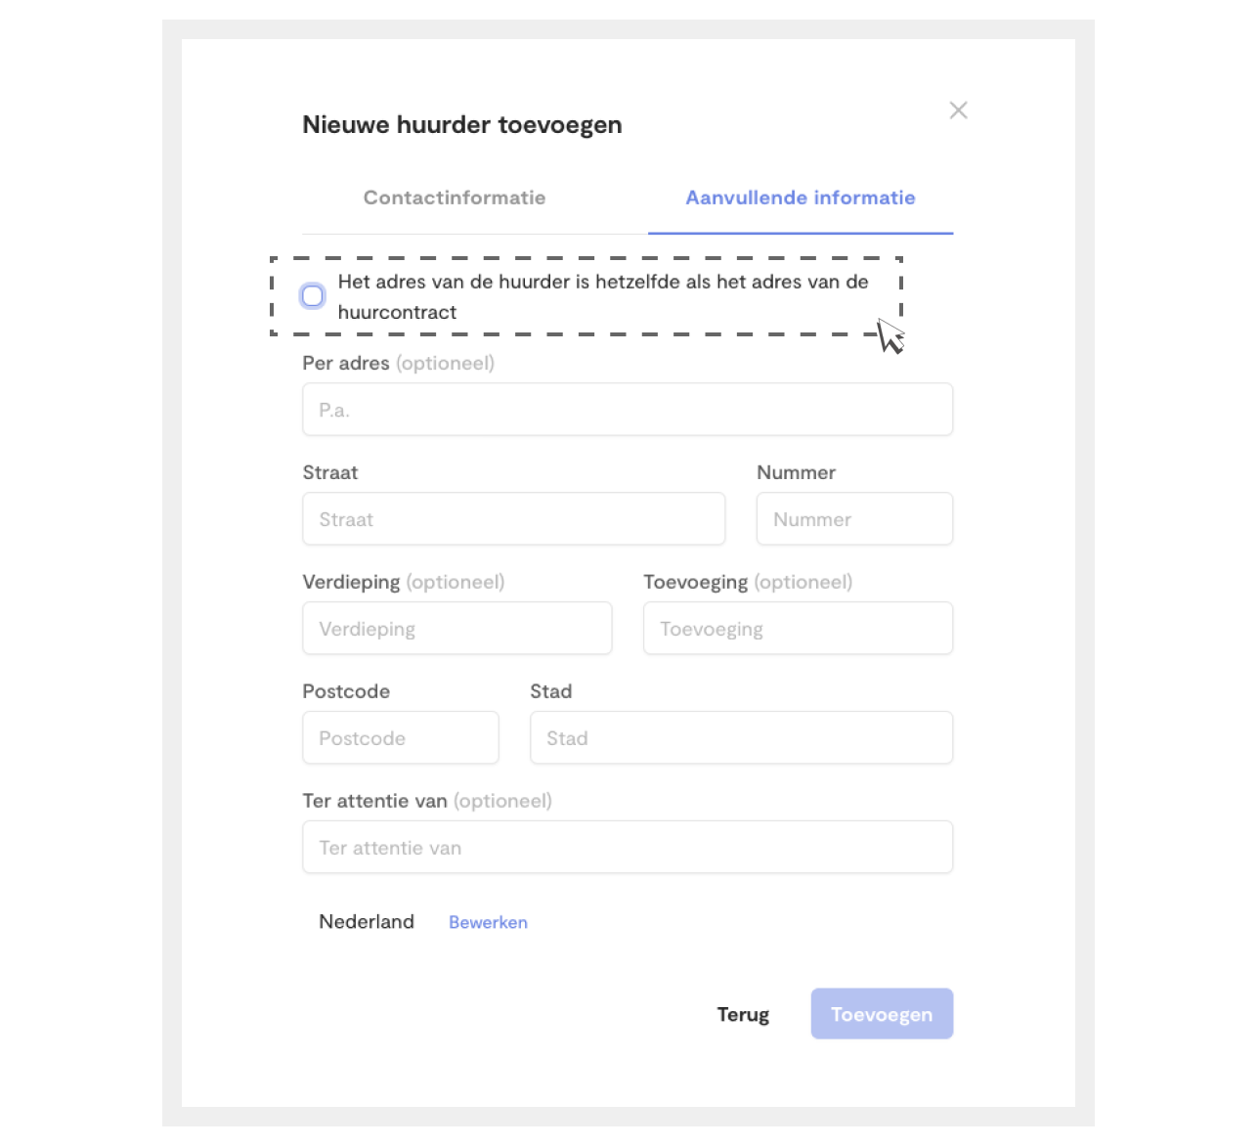
Task: Click the Per adres (optioneel) label
Action: click(399, 364)
